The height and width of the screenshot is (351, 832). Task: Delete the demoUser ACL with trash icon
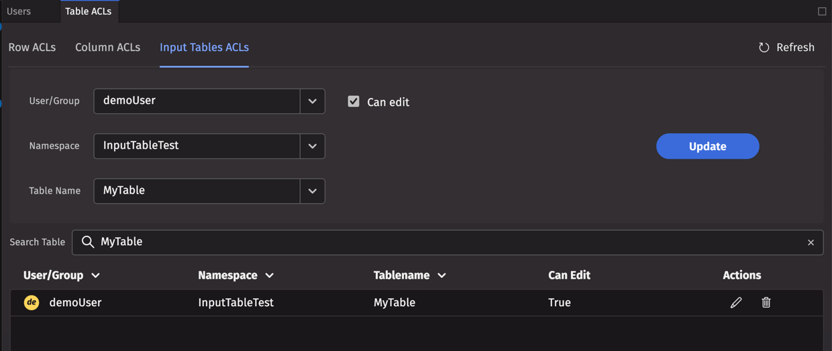click(766, 303)
